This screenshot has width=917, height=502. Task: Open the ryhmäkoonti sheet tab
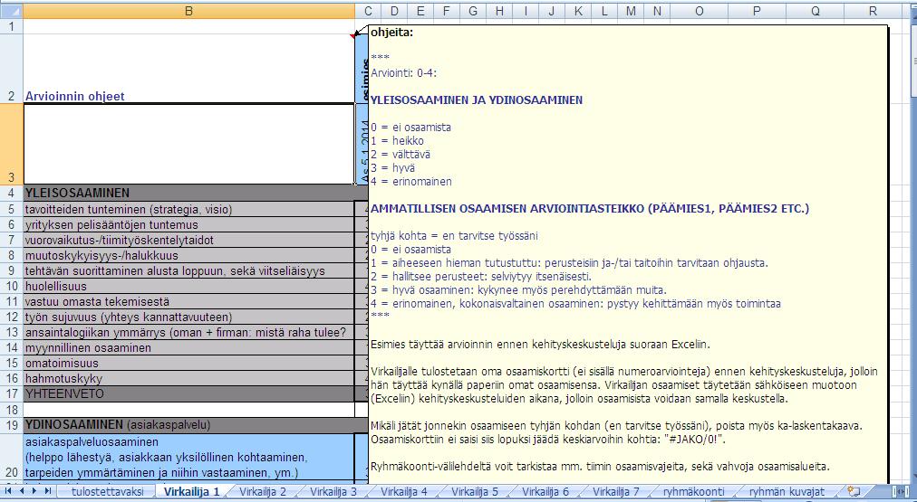pos(693,491)
